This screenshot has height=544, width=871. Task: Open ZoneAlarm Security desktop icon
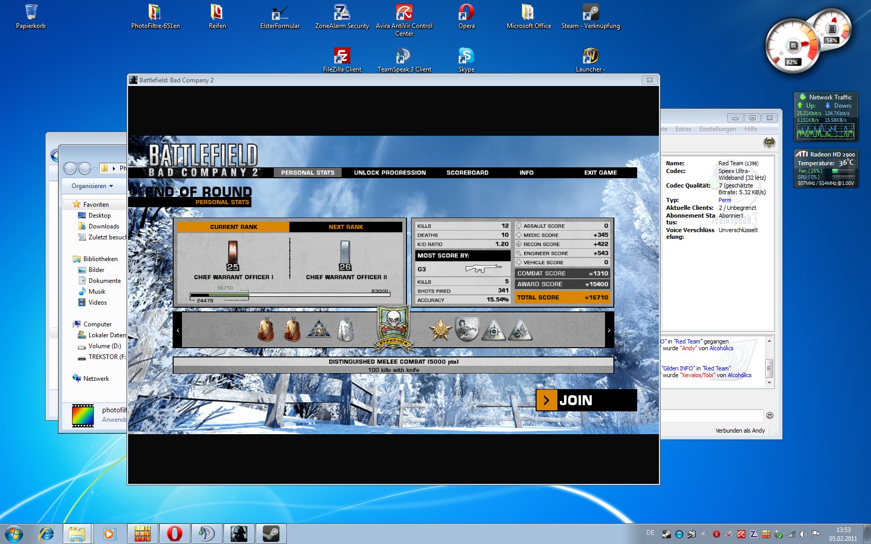342,16
